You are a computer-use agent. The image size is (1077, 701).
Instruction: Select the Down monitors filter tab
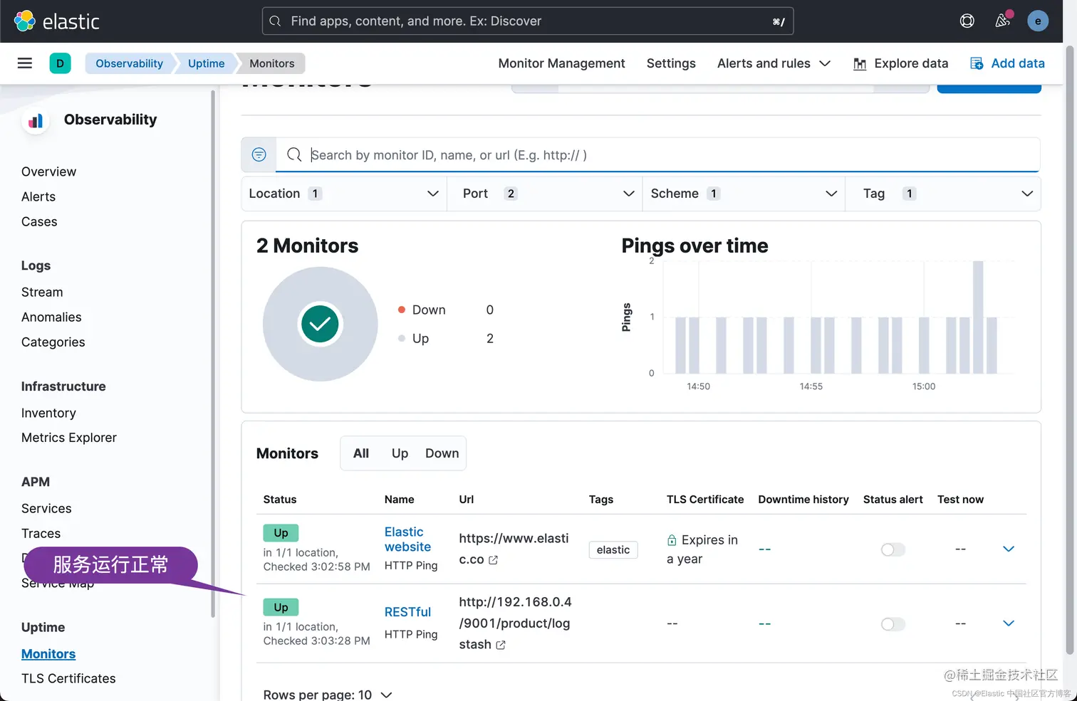(442, 453)
